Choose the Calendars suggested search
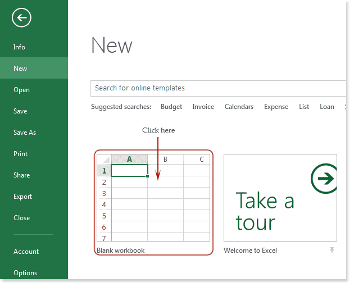 (x=239, y=107)
